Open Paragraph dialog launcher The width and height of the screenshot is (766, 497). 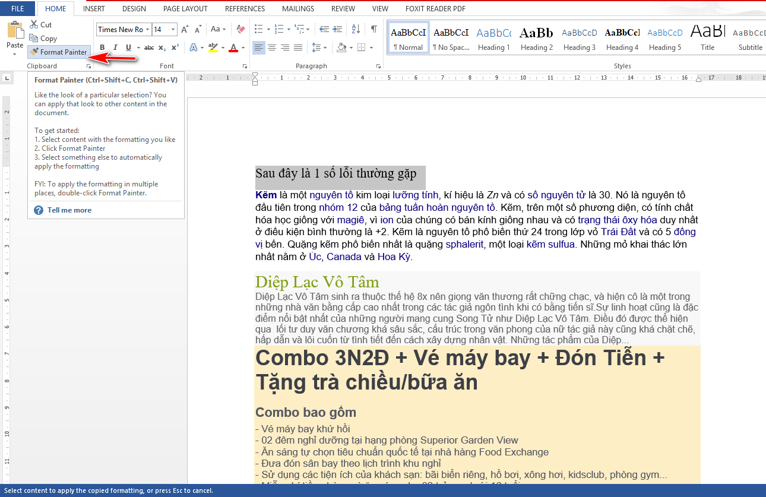tap(379, 67)
